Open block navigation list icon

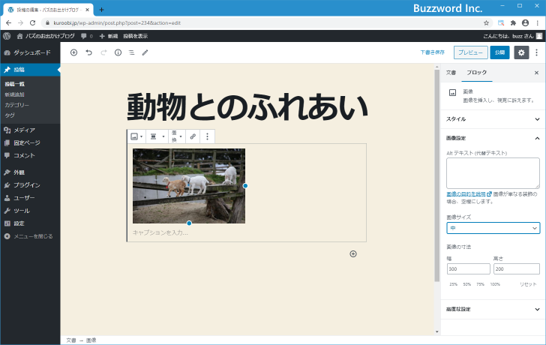131,52
